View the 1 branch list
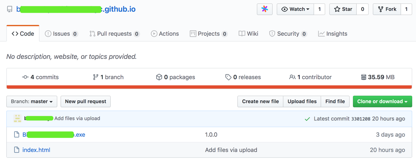Viewport: 416px width, 162px height. coord(108,77)
